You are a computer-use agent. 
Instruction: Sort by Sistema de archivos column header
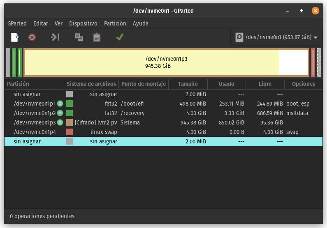pos(91,84)
